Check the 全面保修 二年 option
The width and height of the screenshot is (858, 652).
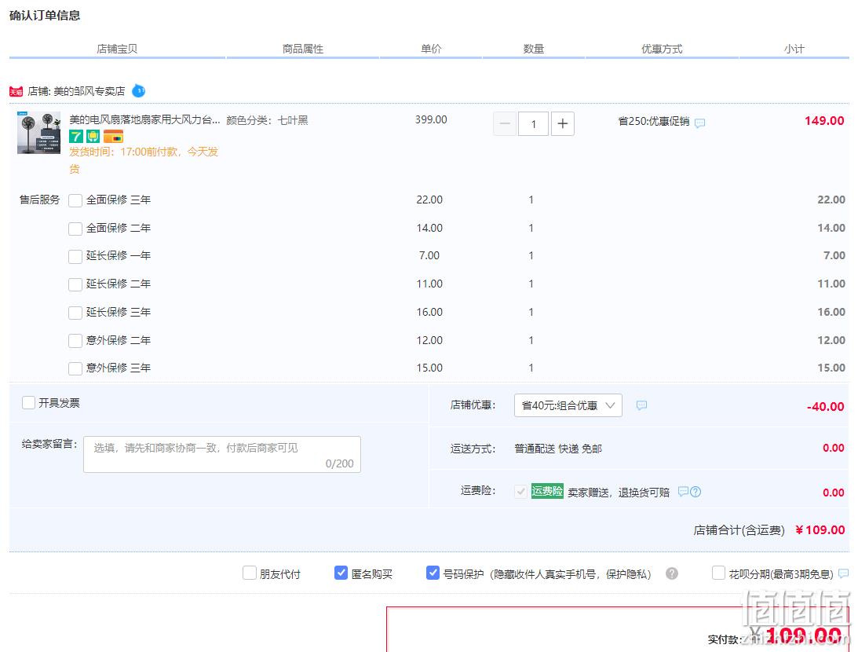click(x=75, y=229)
